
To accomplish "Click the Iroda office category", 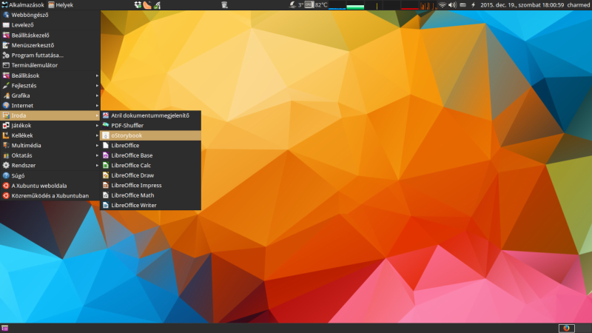I will [x=50, y=115].
